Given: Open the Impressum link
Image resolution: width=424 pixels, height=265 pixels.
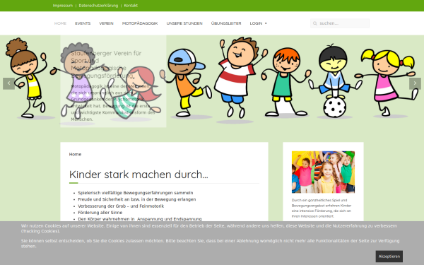Looking at the screenshot, I should [x=63, y=6].
